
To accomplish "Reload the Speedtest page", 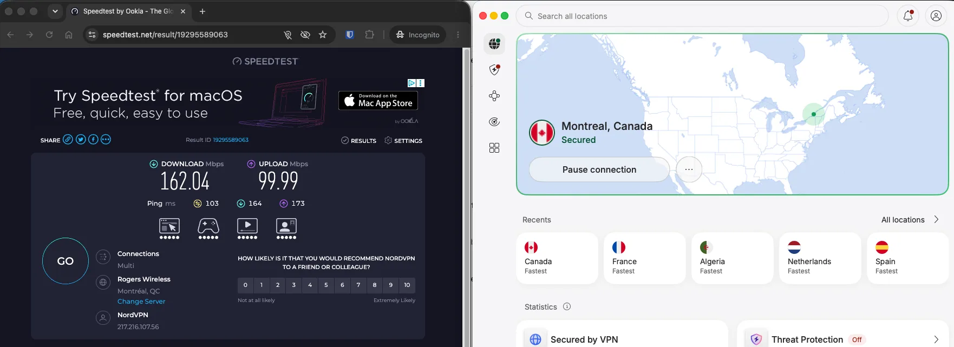I will (x=49, y=35).
